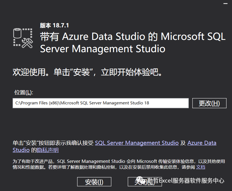Click the 及 text between the two links
Screen dimensions: 232x191
pyautogui.click(x=183, y=143)
